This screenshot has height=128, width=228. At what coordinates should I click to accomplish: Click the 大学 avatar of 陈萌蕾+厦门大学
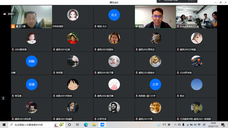tap(155, 84)
